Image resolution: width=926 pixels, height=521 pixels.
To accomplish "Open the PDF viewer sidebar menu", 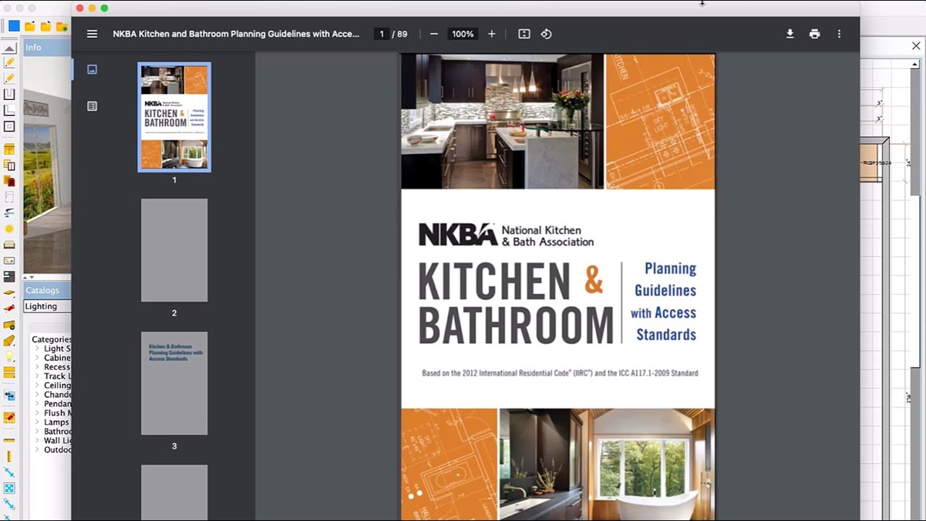I will (x=92, y=34).
